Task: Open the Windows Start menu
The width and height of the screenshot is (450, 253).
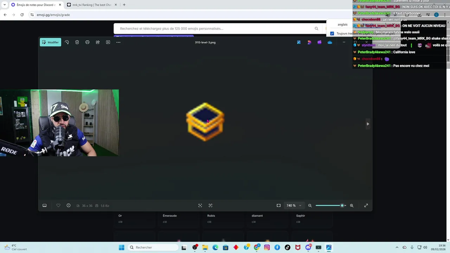Action: point(121,247)
